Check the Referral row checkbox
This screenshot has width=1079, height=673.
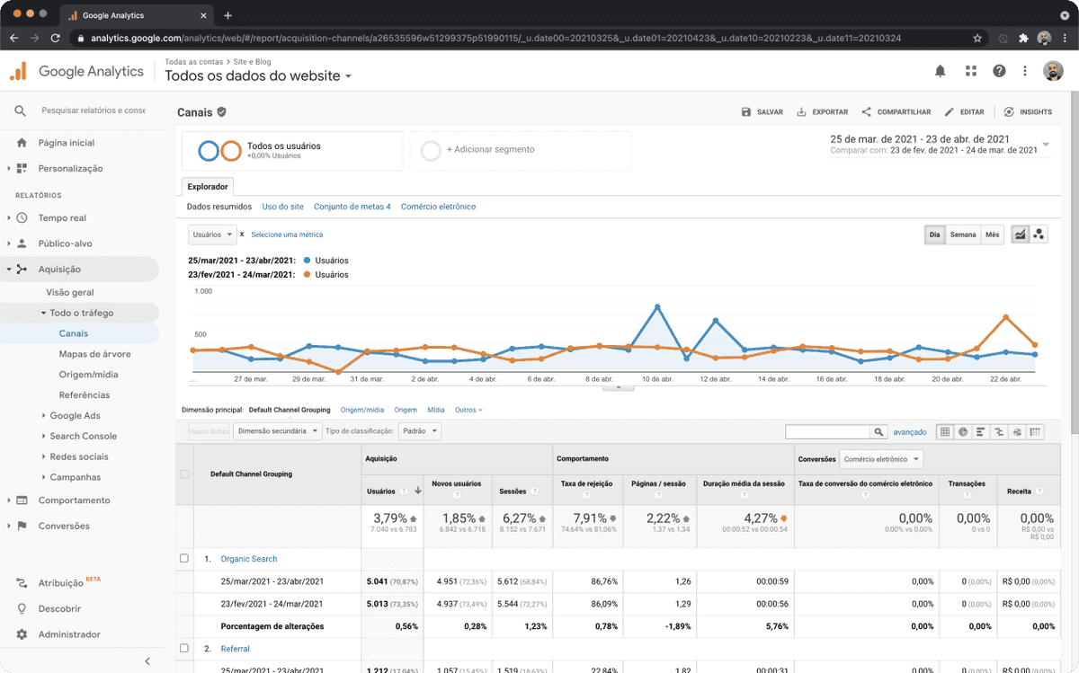184,648
